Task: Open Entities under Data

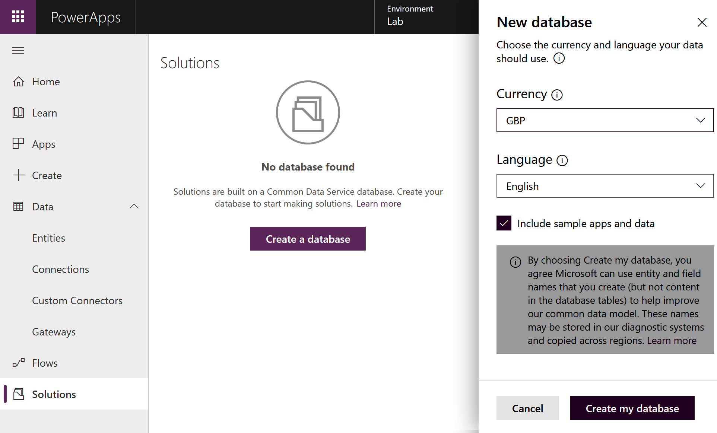Action: (x=74, y=238)
